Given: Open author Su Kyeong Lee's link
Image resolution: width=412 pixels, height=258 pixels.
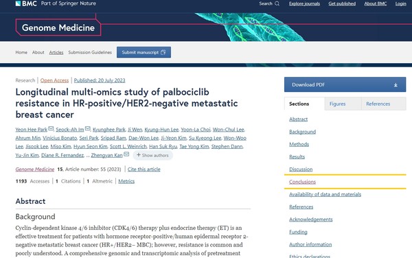Looking at the screenshot, I should (205, 138).
